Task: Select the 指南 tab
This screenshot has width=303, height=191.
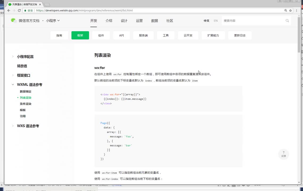Action: pyautogui.click(x=59, y=35)
